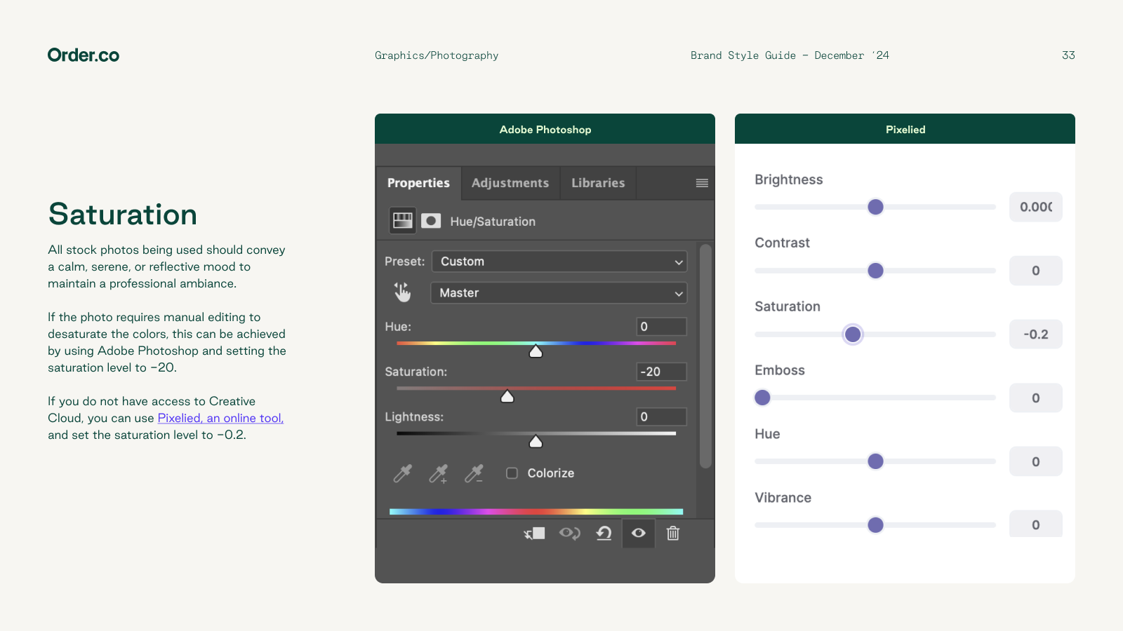Click the Properties panel vertical scrollbar
Viewport: 1123px width, 631px height.
(x=705, y=355)
